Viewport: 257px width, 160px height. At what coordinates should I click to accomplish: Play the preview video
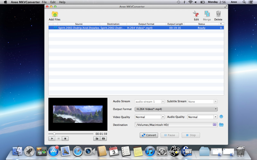[52, 139]
